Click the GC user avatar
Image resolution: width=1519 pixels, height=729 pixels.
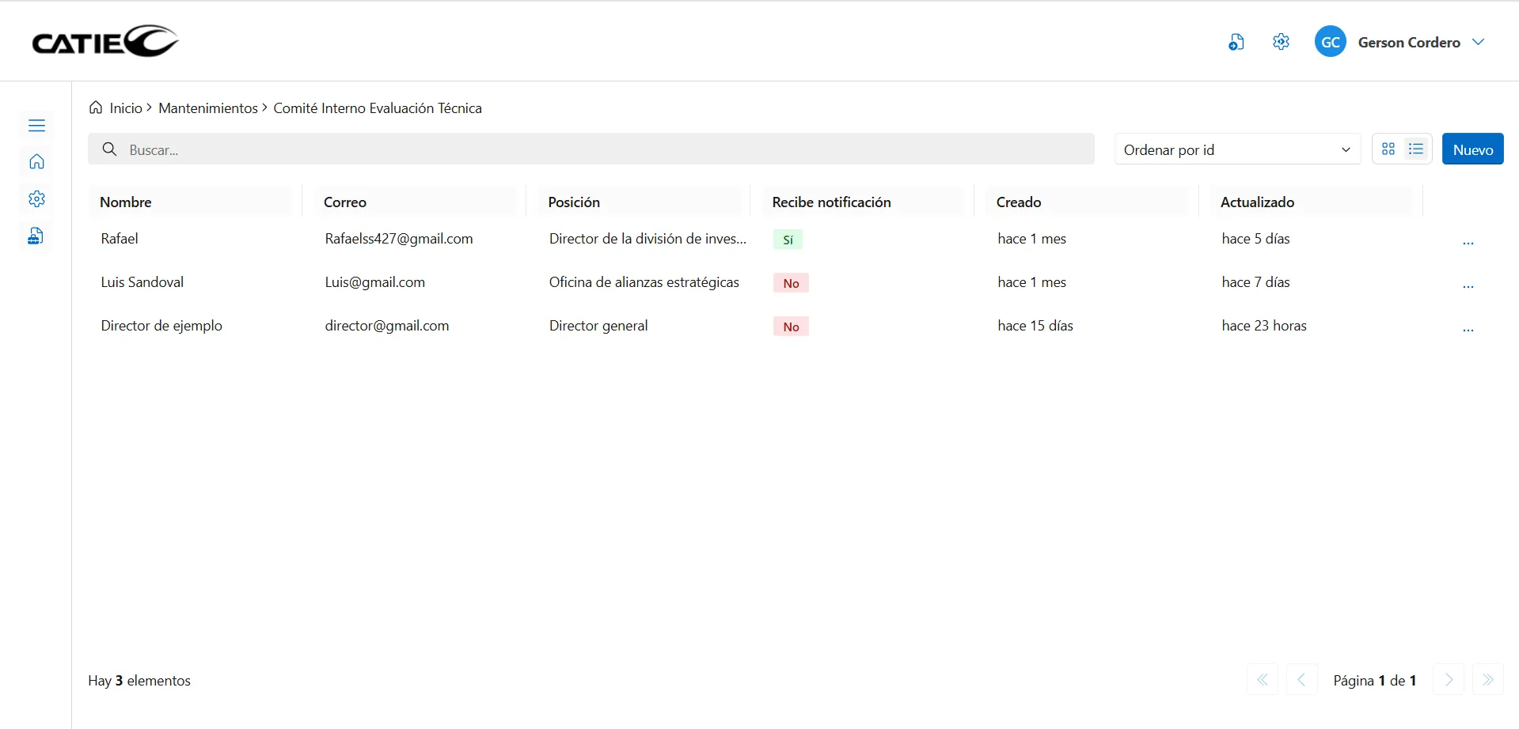[x=1330, y=42]
